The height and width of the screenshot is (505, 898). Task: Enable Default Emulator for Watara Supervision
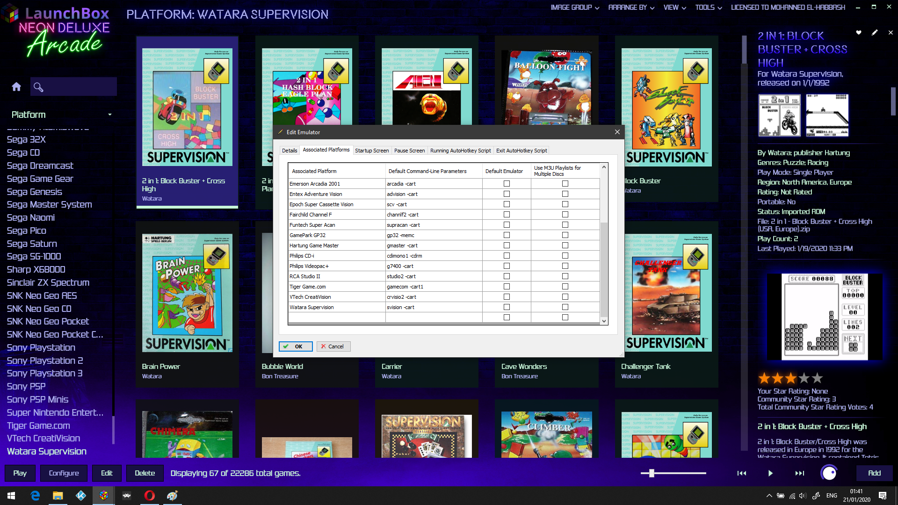click(507, 307)
